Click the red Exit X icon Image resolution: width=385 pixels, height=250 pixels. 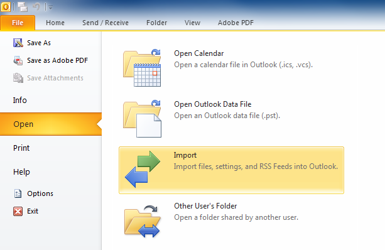[18, 211]
